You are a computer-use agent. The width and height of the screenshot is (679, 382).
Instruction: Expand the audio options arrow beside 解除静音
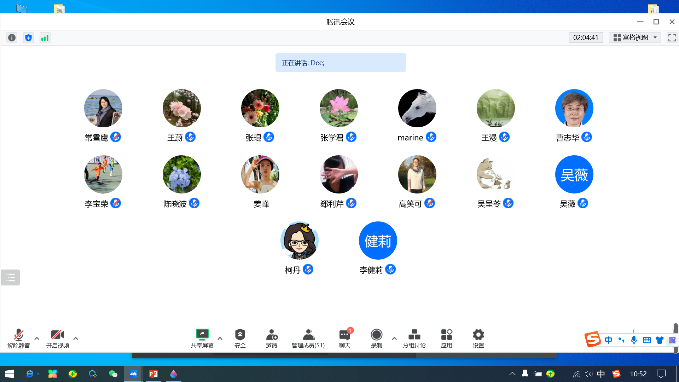tap(37, 338)
